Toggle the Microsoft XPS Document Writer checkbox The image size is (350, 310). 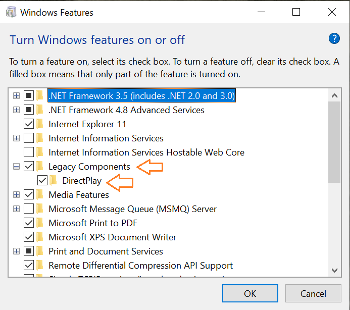[29, 237]
